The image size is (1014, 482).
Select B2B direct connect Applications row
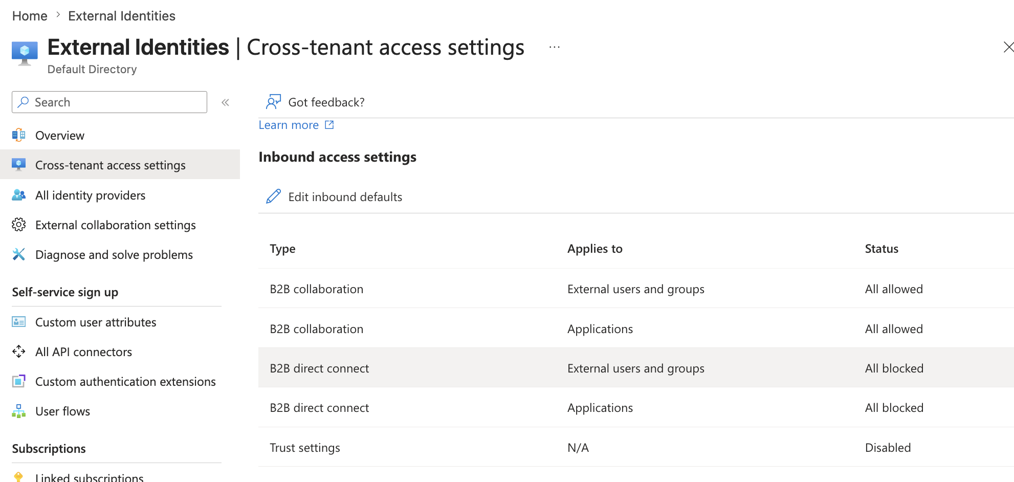[636, 407]
